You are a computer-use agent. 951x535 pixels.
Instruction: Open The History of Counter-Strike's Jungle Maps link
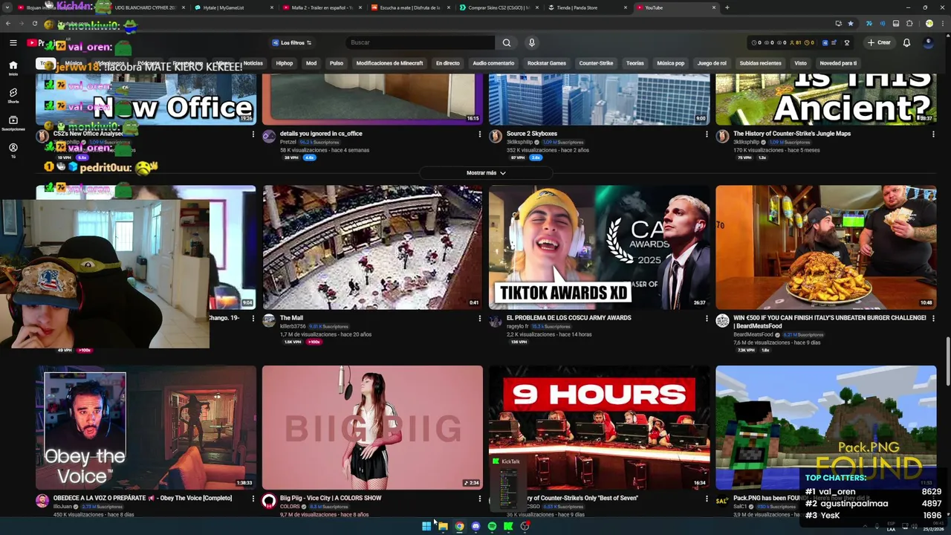[x=792, y=134]
